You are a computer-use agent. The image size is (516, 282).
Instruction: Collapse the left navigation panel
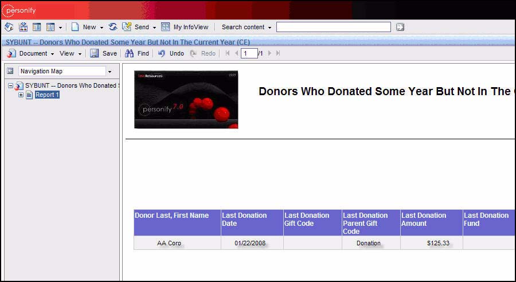(10, 70)
